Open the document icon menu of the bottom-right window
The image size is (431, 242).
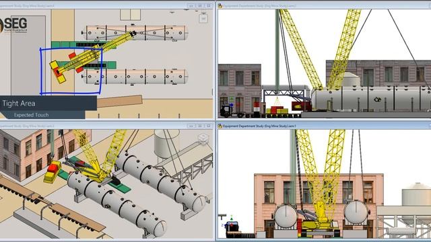(220, 126)
